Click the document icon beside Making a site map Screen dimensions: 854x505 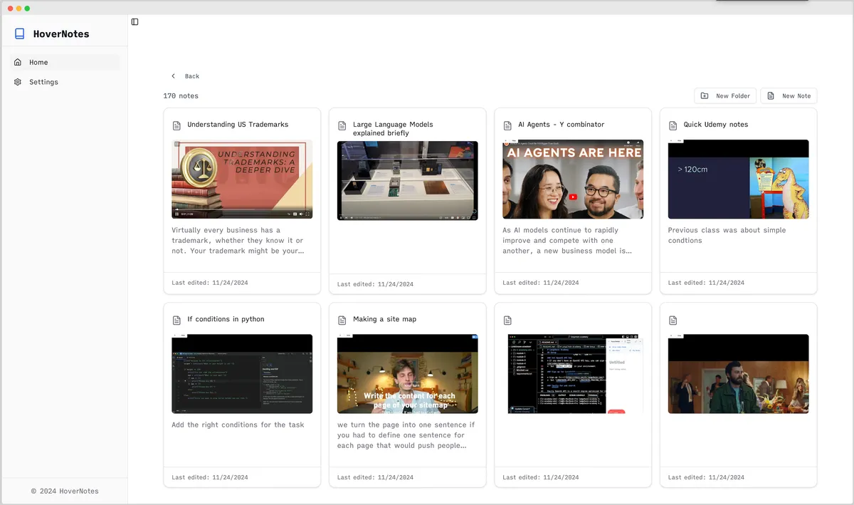click(x=342, y=320)
